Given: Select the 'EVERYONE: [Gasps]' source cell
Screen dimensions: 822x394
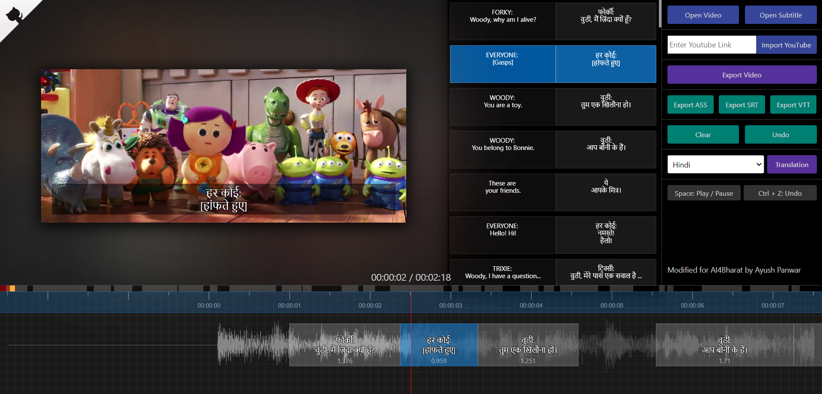Looking at the screenshot, I should coord(503,64).
